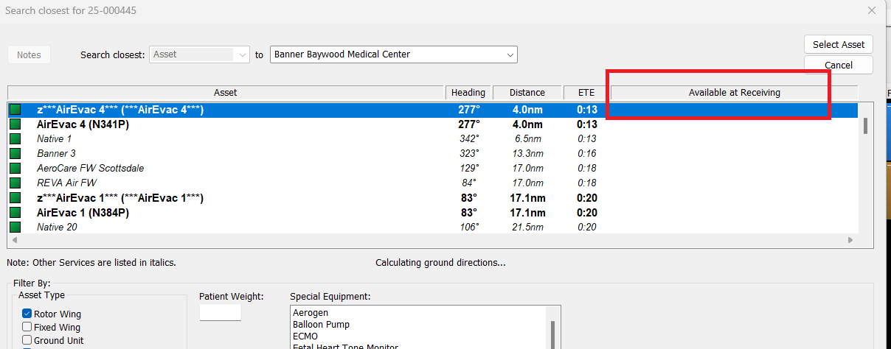Viewport: 891px width, 349px height.
Task: Enable the Fixed Wing checkbox
Action: click(27, 328)
